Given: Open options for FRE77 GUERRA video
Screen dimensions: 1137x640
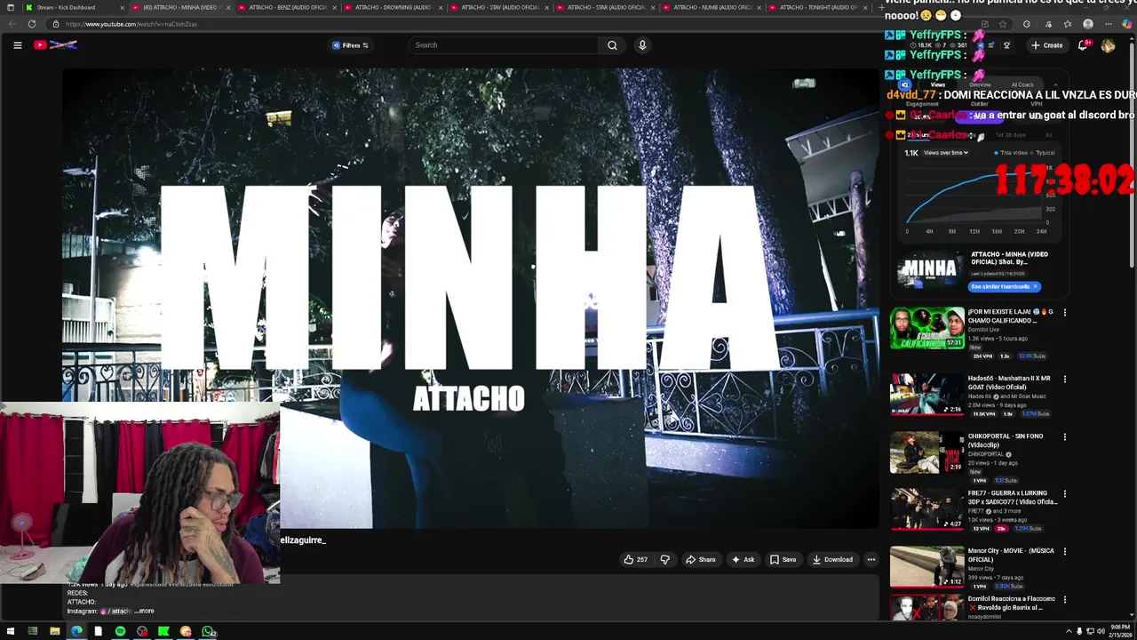Looking at the screenshot, I should pos(1064,494).
